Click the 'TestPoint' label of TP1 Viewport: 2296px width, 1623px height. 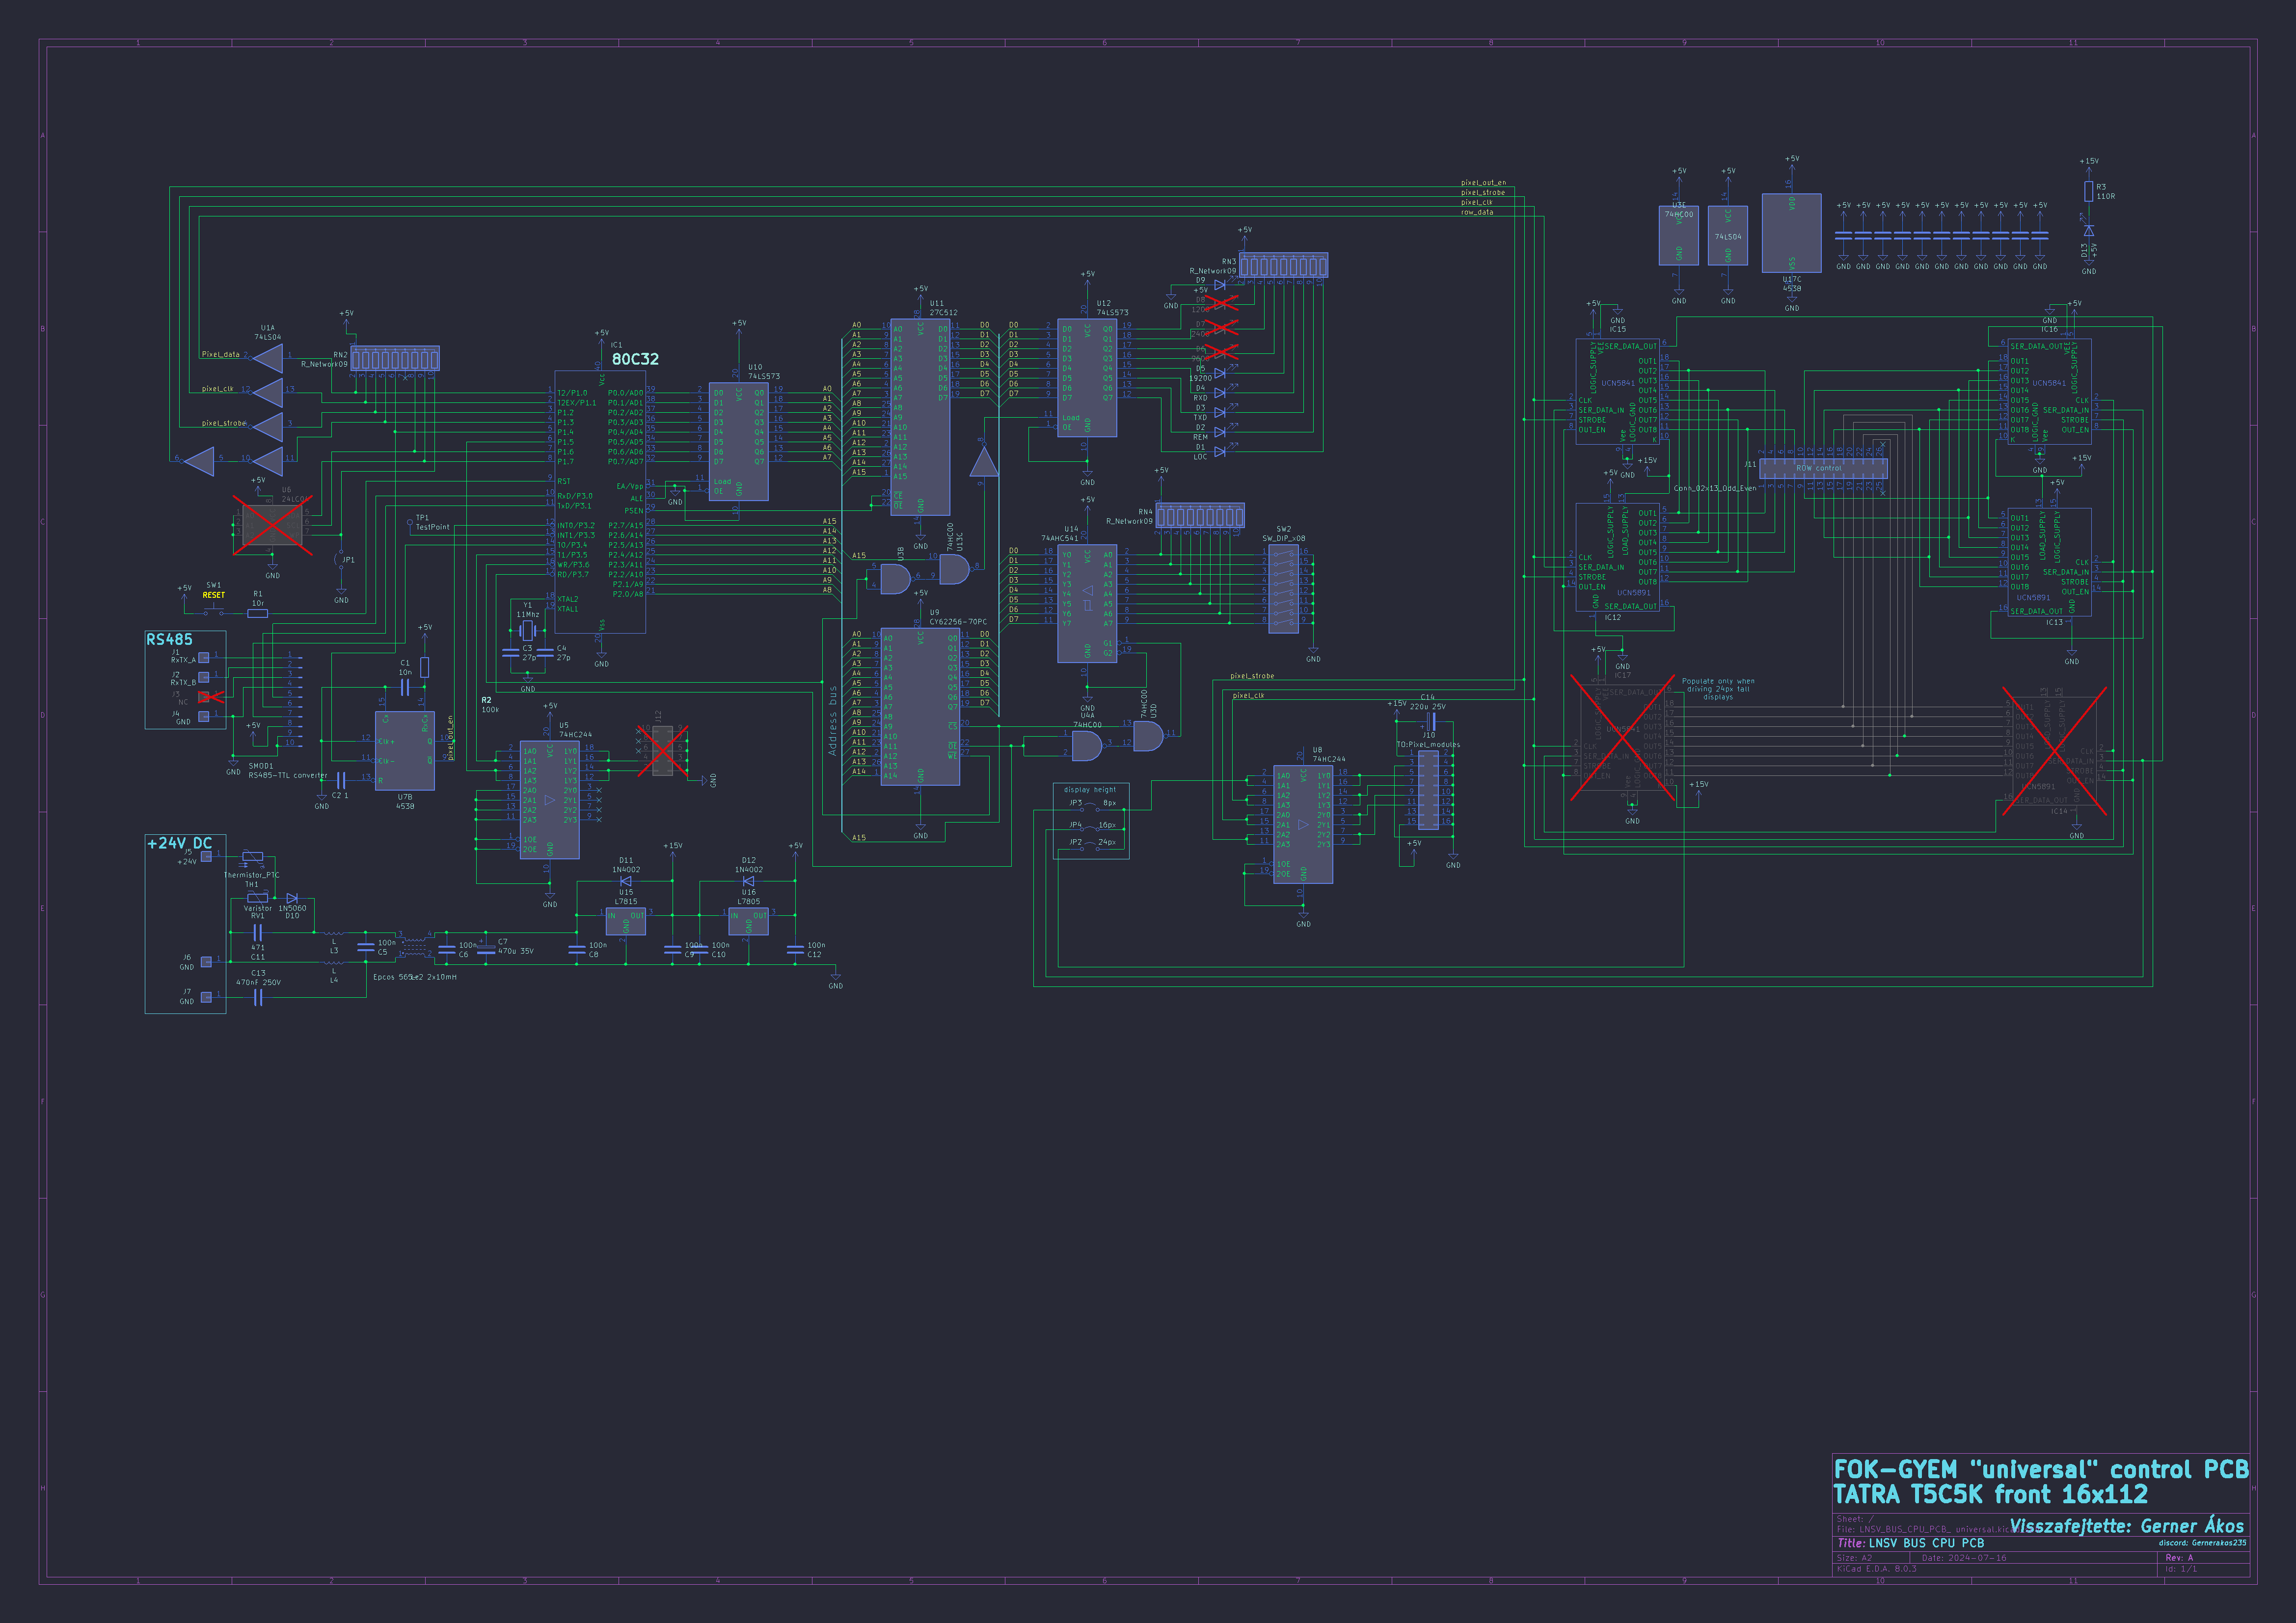tap(433, 527)
